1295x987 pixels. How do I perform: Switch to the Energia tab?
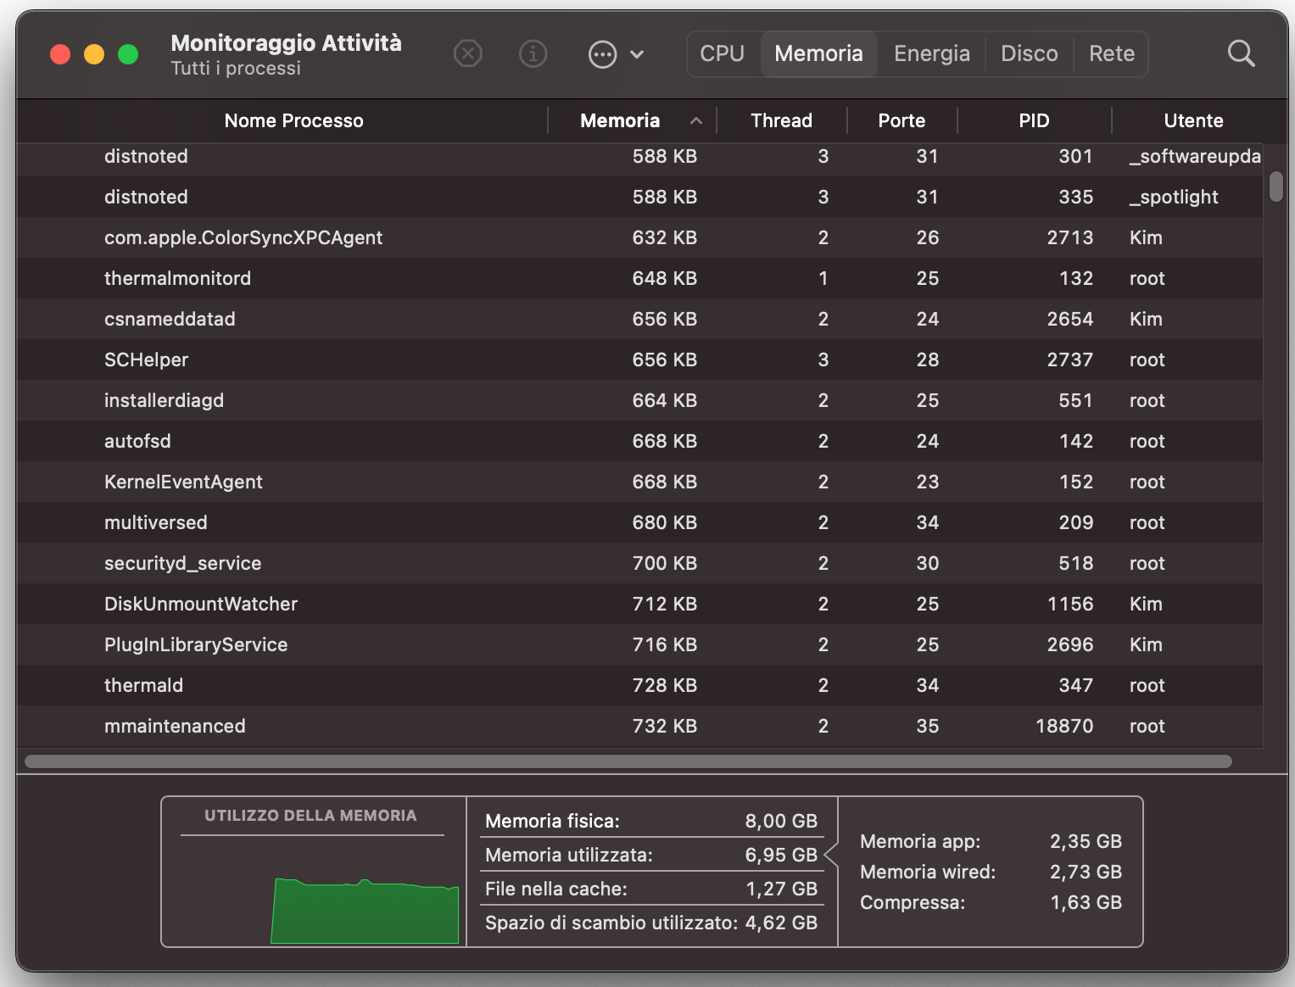point(931,54)
